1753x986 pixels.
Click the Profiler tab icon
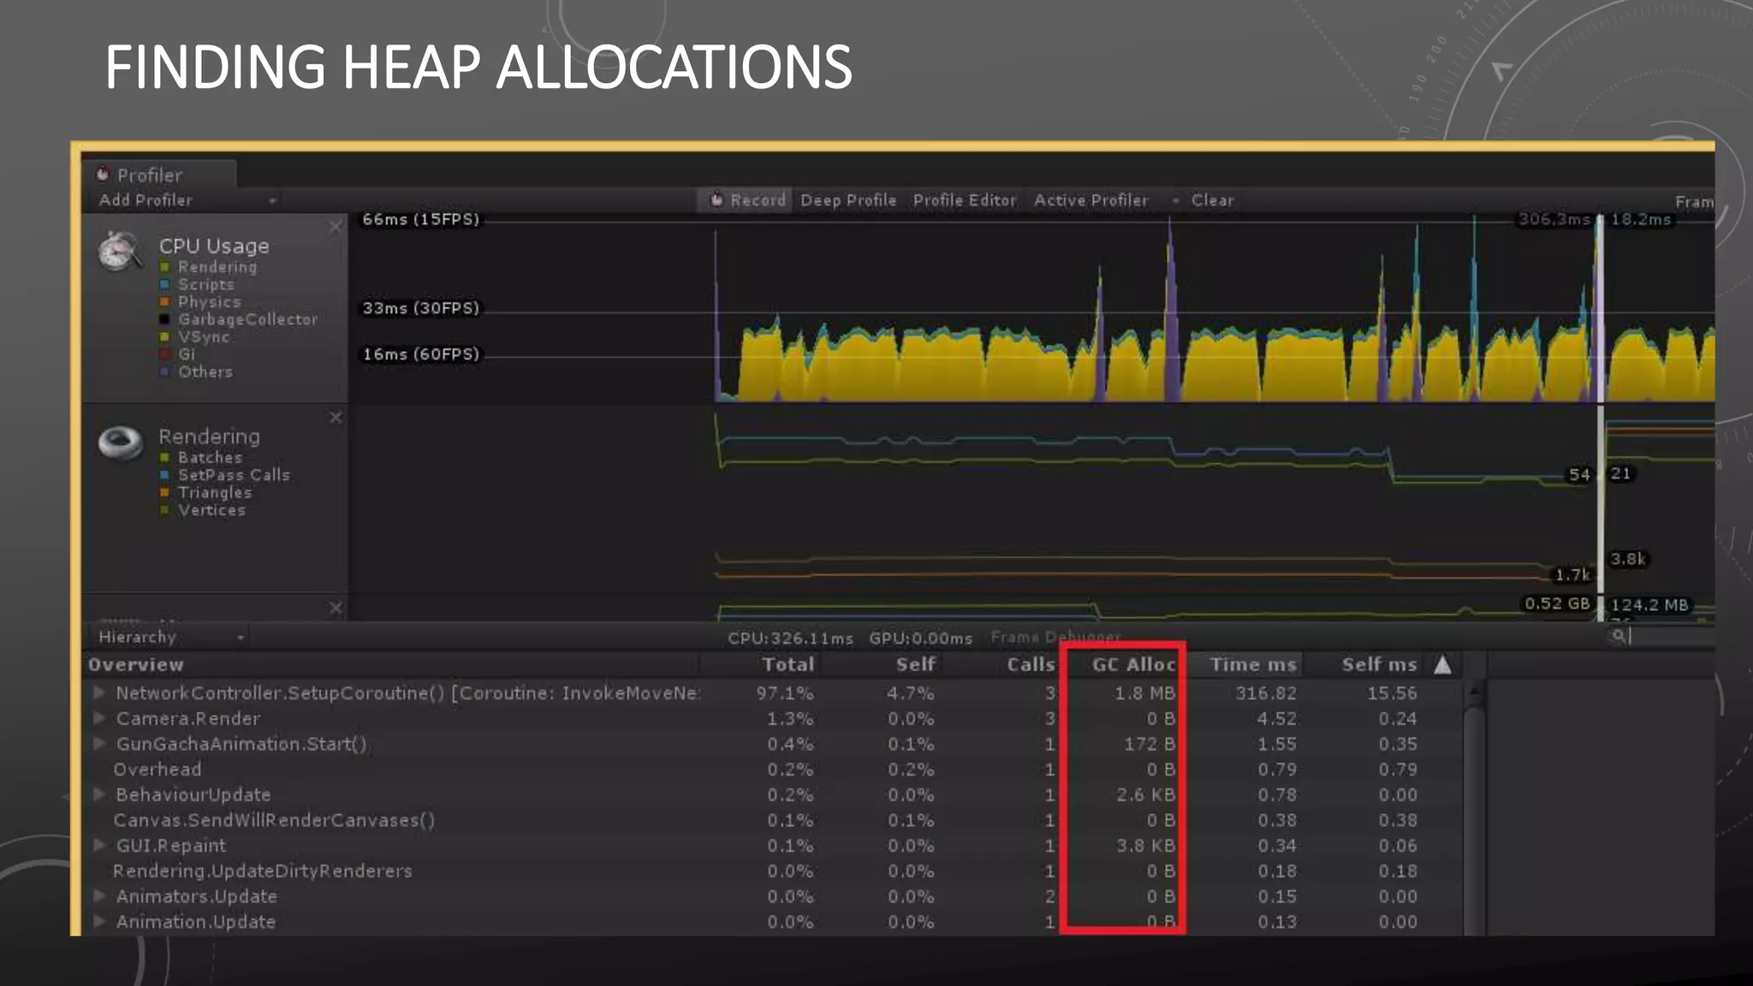[103, 175]
